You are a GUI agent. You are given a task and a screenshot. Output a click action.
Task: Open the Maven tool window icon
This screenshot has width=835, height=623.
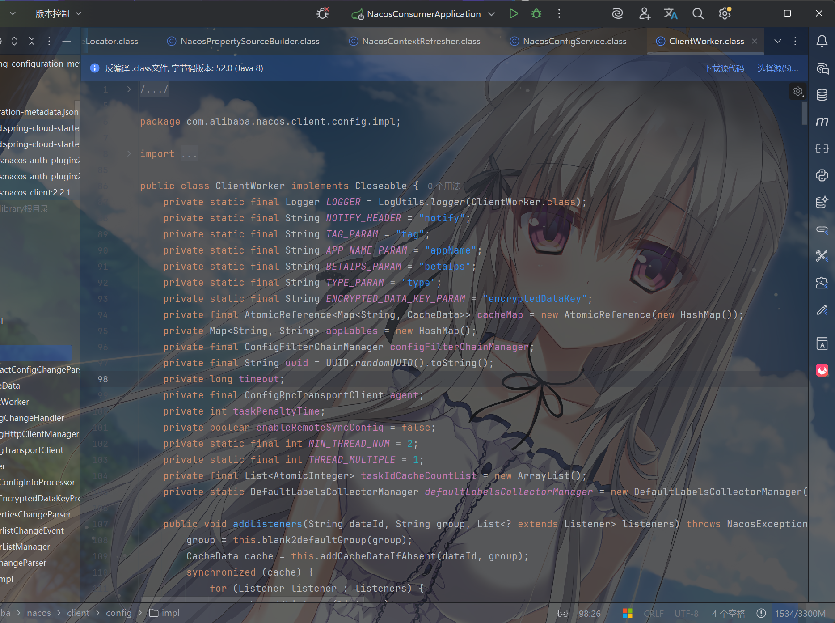822,122
